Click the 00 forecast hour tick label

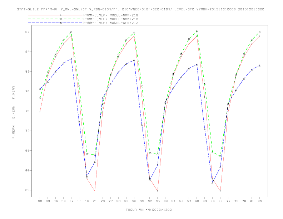coord(40,201)
